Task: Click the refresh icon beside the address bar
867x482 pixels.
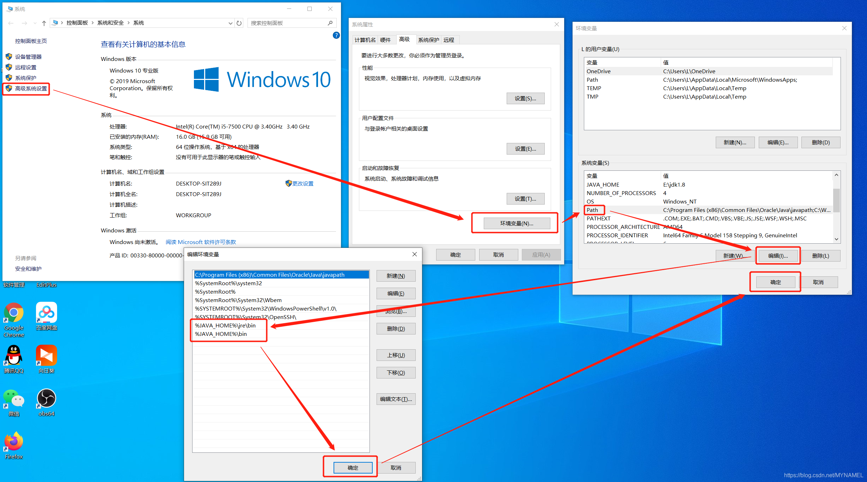Action: [x=239, y=23]
